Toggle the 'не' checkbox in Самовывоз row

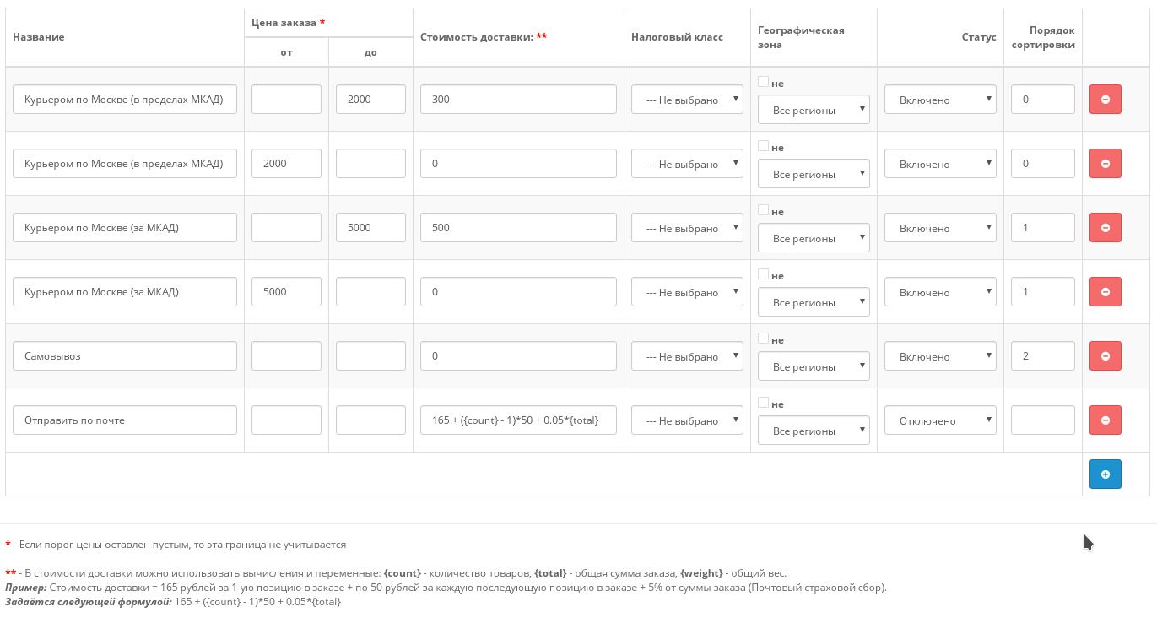(763, 339)
